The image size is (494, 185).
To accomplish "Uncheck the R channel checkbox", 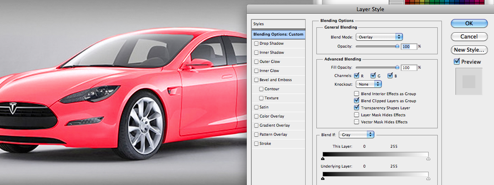I will click(x=357, y=75).
